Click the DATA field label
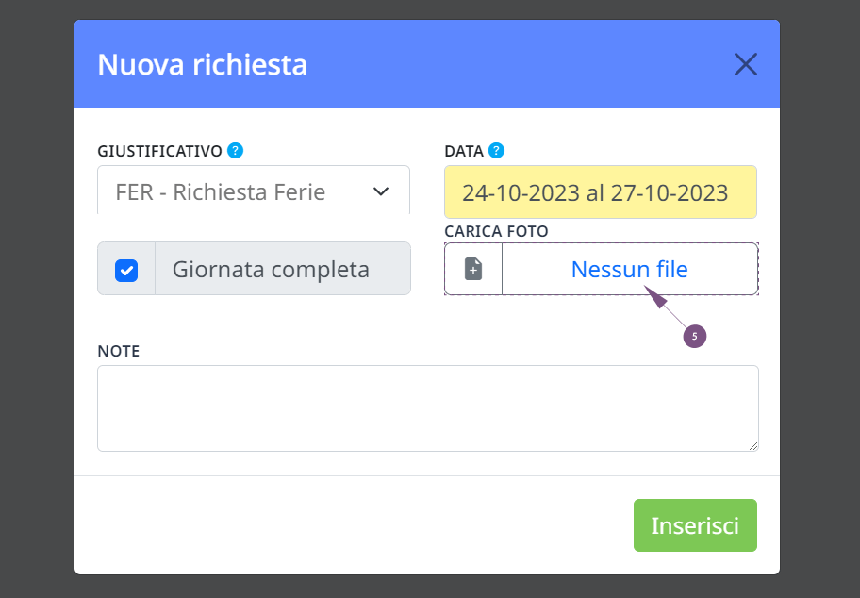This screenshot has width=860, height=598. click(464, 151)
